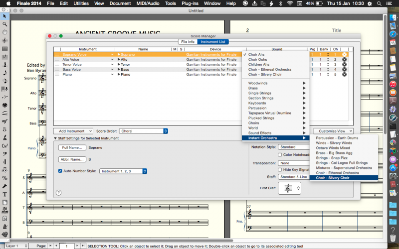Switch to the File Info tab
The height and width of the screenshot is (249, 399).
click(x=188, y=41)
